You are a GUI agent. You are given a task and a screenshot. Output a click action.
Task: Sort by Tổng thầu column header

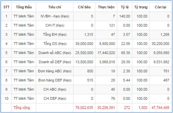point(24,7)
